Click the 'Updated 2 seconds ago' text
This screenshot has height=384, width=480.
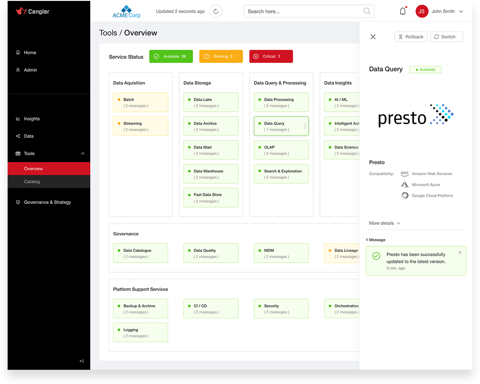180,12
